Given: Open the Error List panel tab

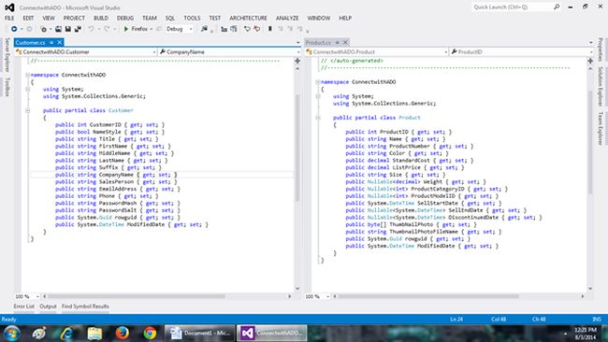Looking at the screenshot, I should pos(24,306).
